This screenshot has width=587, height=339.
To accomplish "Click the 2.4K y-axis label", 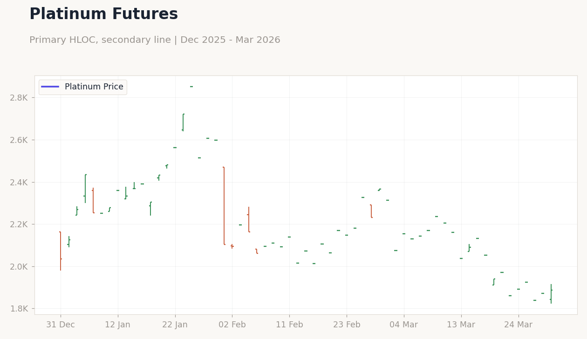I will pyautogui.click(x=19, y=182).
